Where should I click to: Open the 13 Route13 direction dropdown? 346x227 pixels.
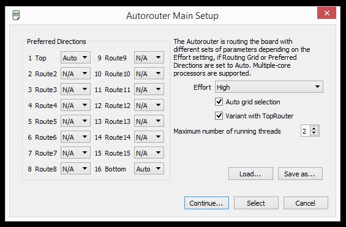click(x=149, y=121)
